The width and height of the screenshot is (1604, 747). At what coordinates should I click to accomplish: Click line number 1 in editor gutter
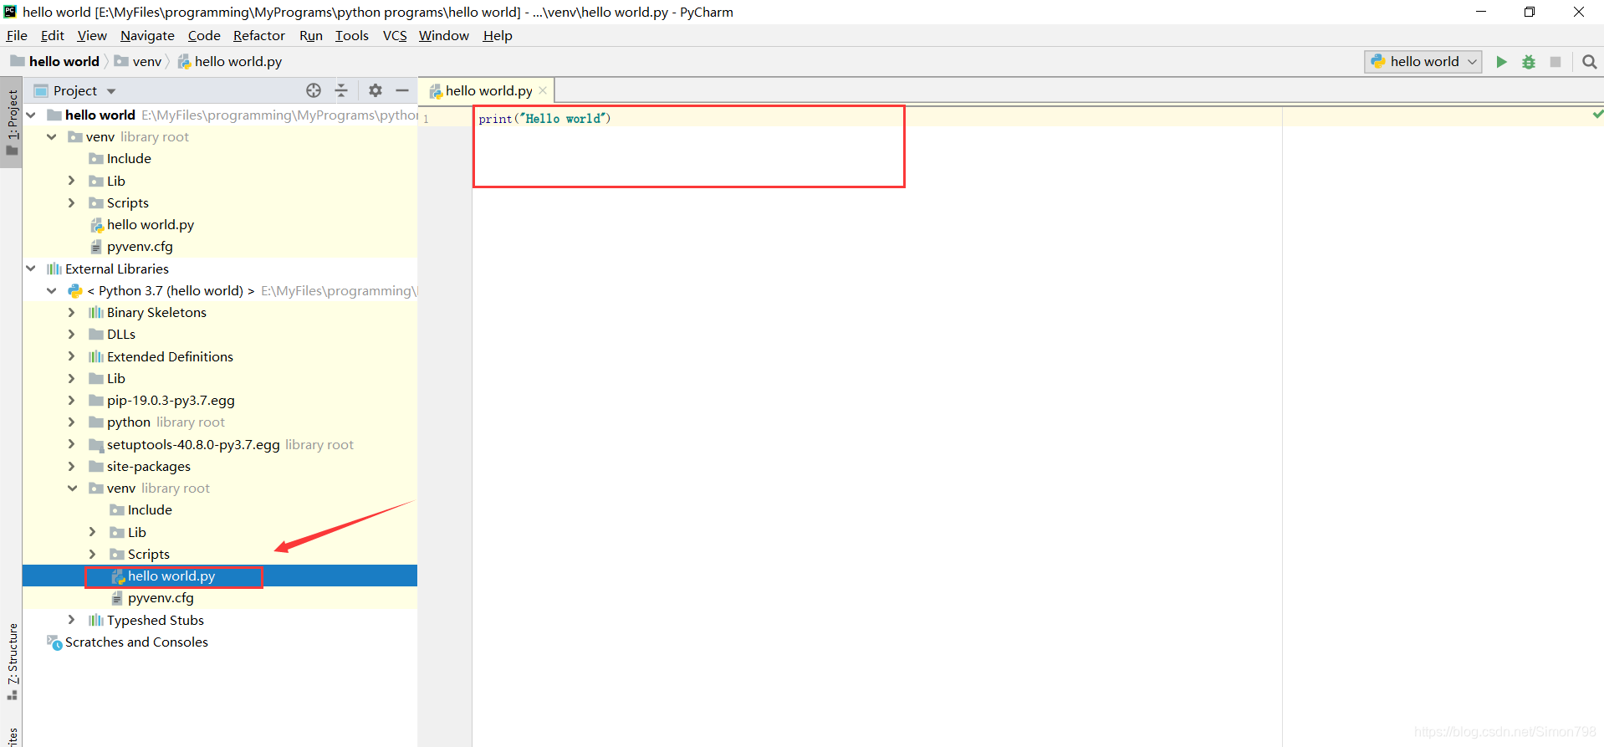click(426, 119)
